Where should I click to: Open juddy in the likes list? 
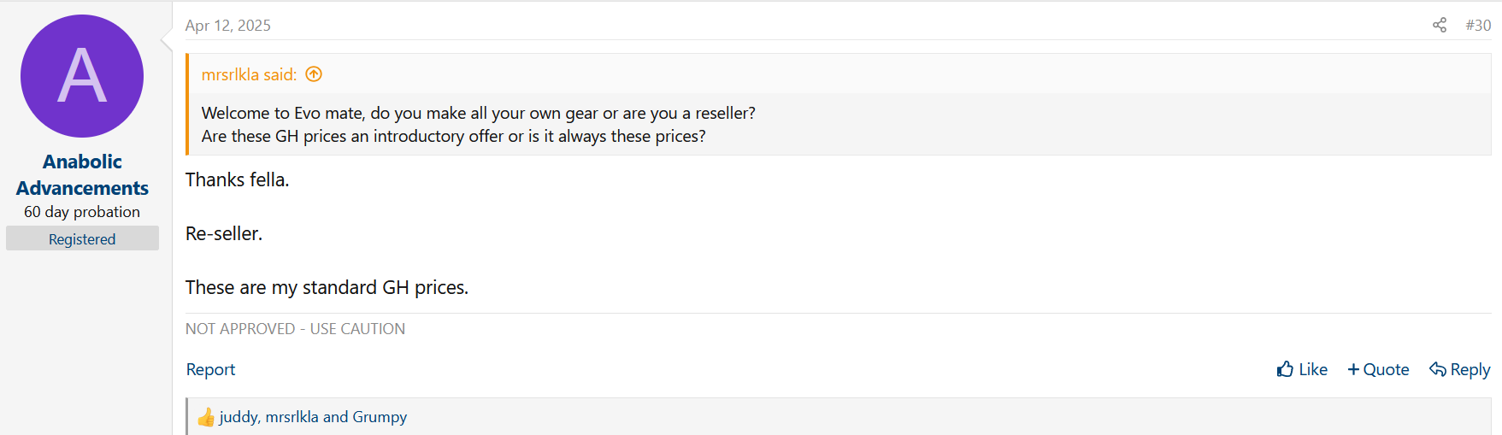(x=238, y=417)
